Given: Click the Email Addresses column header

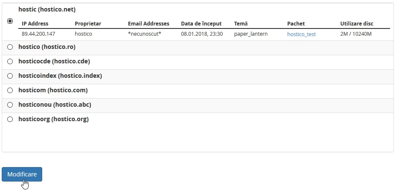Looking at the screenshot, I should tap(148, 24).
